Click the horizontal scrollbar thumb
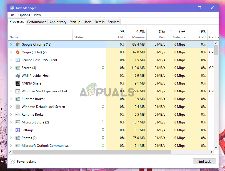 pos(92,152)
